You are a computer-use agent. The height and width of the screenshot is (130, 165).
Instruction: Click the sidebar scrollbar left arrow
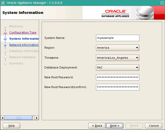click(3, 118)
